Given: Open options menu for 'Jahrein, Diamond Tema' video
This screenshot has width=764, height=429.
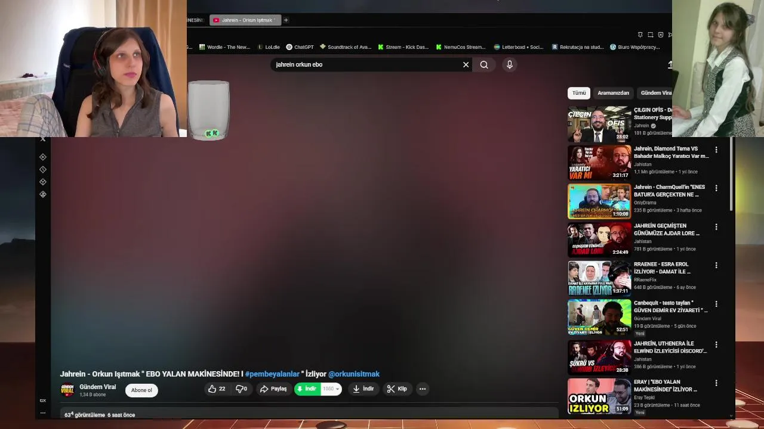Looking at the screenshot, I should pos(716,150).
